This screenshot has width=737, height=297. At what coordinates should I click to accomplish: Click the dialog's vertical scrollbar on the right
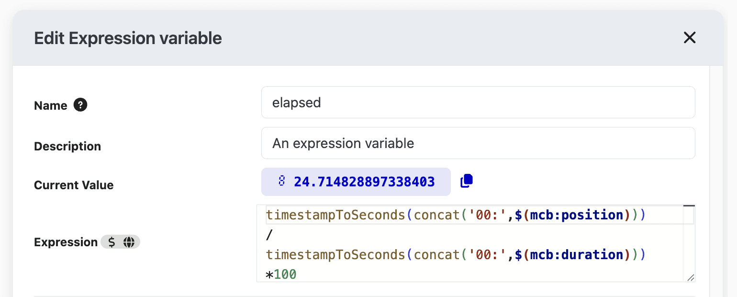[x=715, y=182]
